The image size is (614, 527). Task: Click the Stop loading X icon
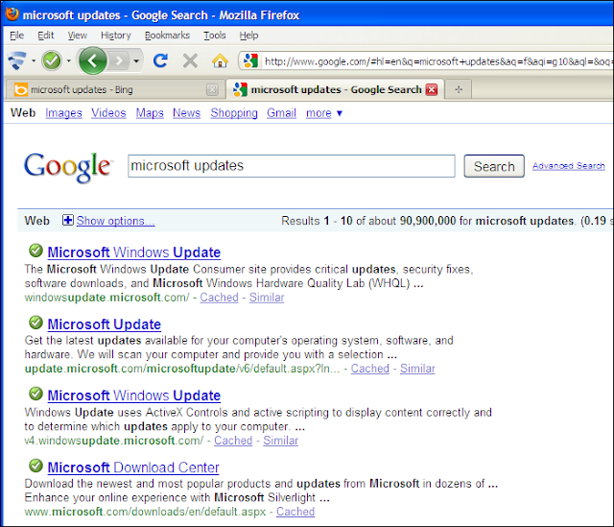[x=190, y=60]
